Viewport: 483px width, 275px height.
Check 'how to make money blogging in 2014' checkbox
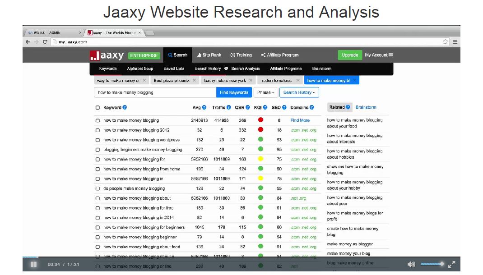pyautogui.click(x=98, y=218)
